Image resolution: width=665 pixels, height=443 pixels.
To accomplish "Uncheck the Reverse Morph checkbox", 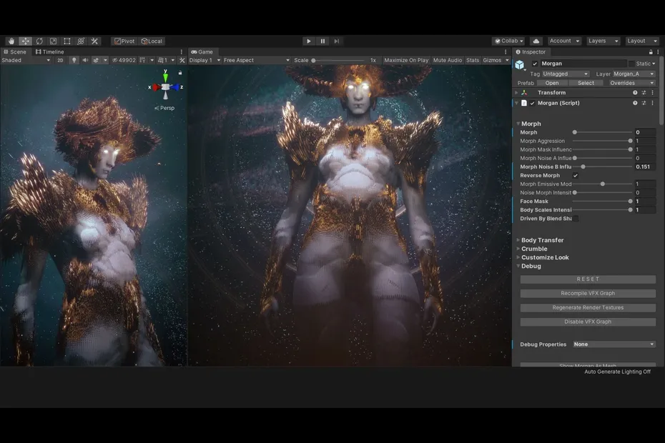I will click(576, 176).
